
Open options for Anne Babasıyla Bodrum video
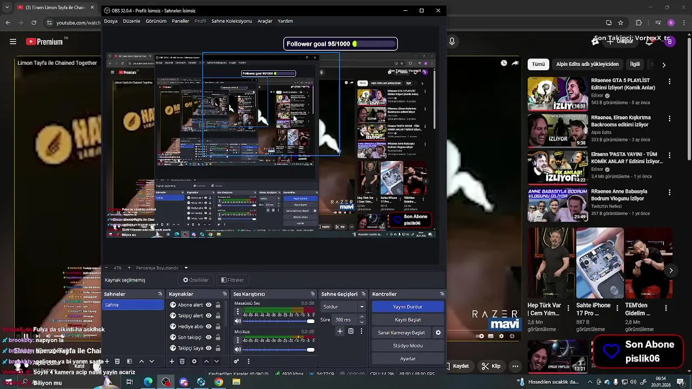tap(670, 192)
